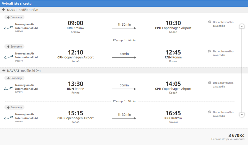248x145 pixels.
Task: Click the Economy badge on flight D83563
Action: pos(14,17)
